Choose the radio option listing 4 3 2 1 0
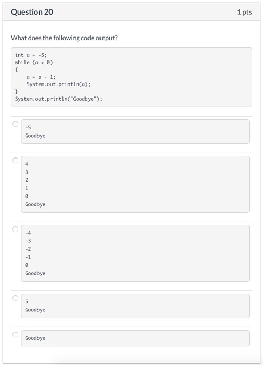The height and width of the screenshot is (365, 263). (x=15, y=161)
